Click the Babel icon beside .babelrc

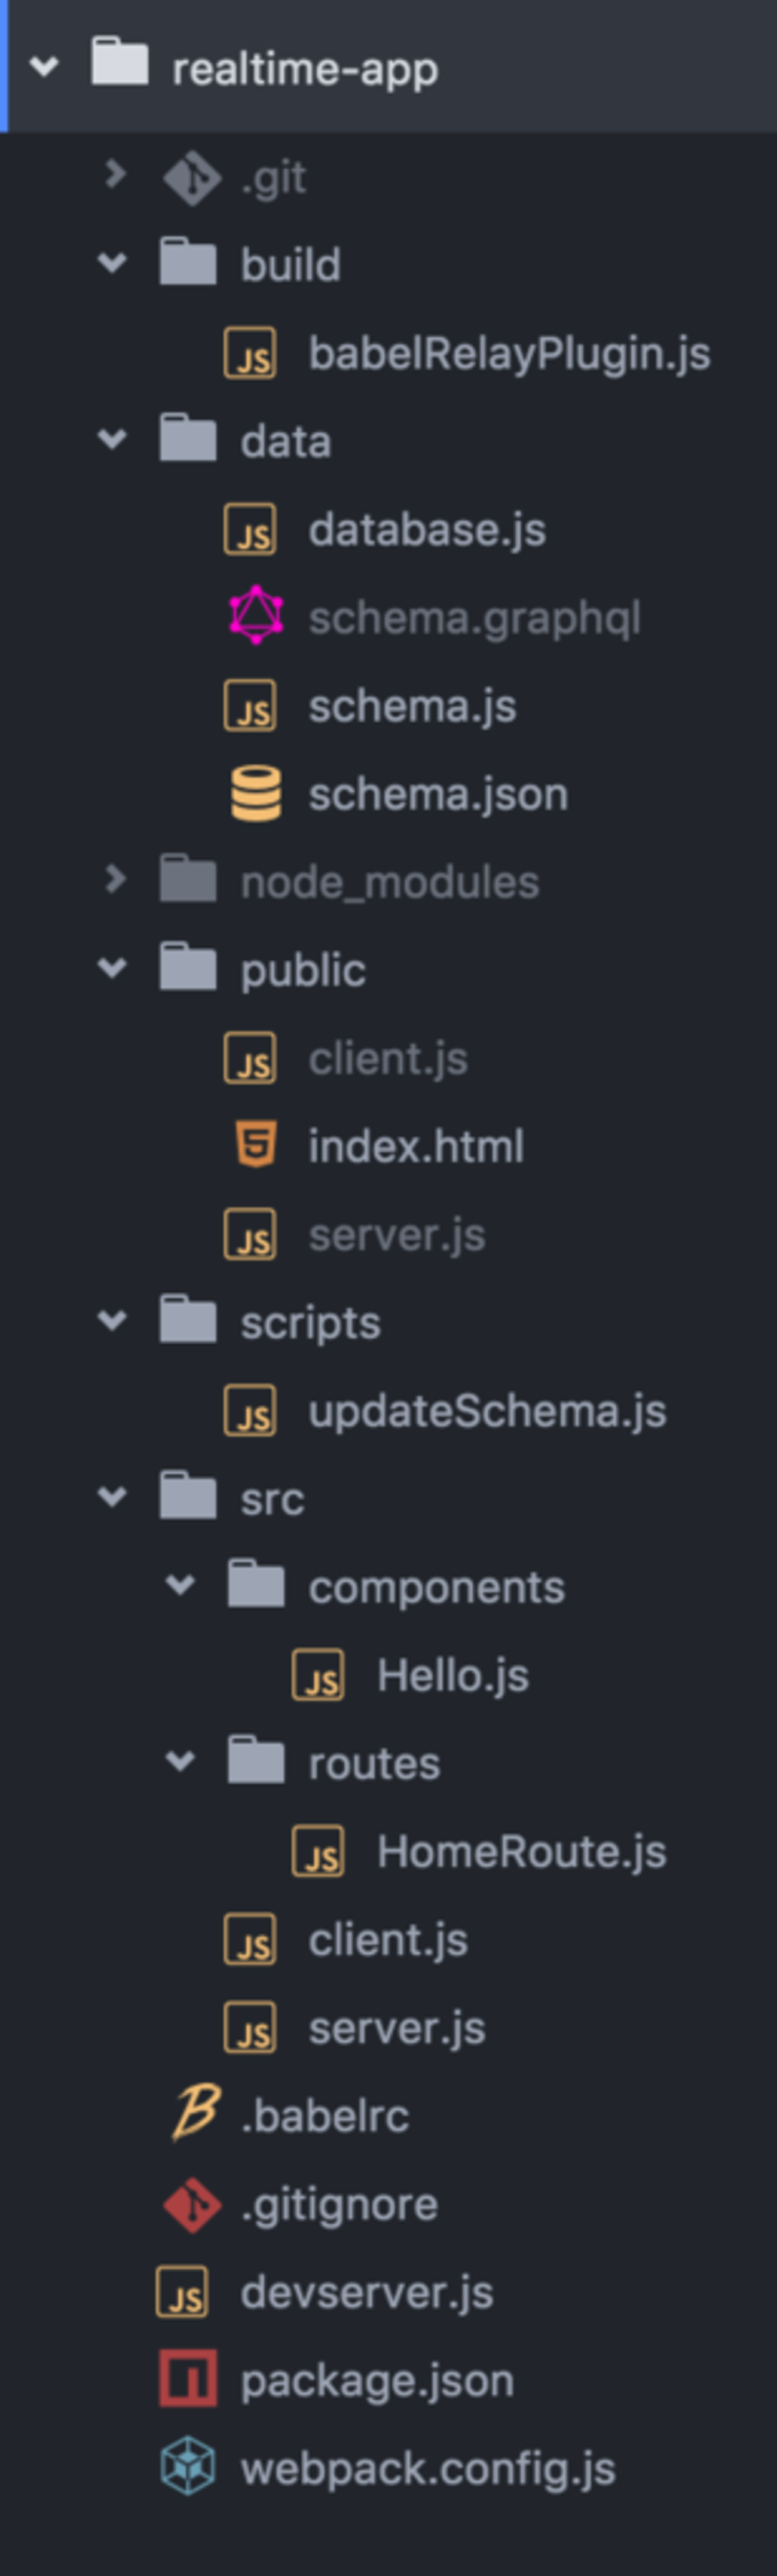(194, 2114)
